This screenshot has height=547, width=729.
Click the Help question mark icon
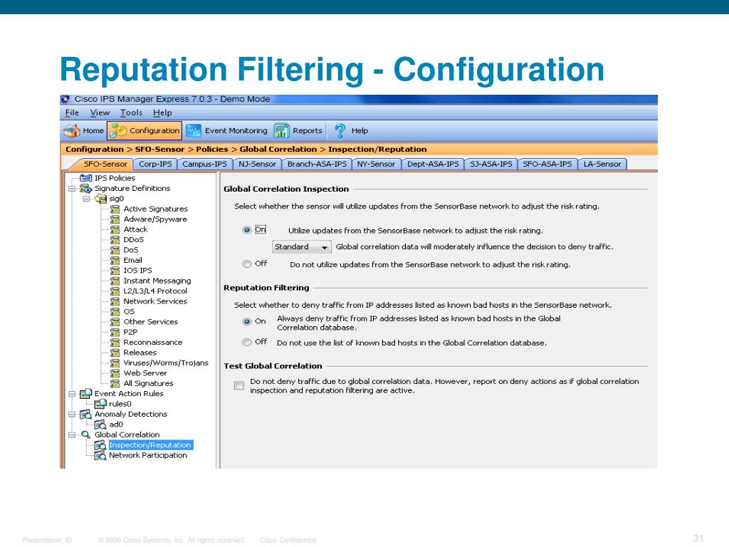[340, 131]
